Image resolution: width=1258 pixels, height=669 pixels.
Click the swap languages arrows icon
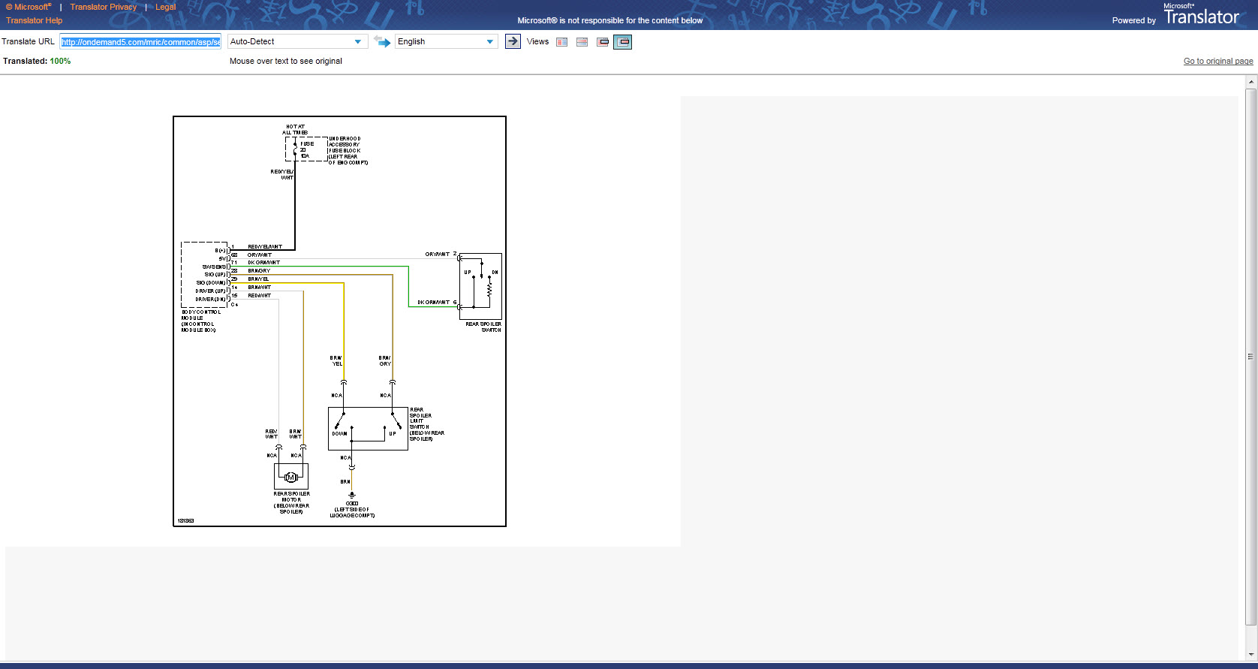point(382,42)
